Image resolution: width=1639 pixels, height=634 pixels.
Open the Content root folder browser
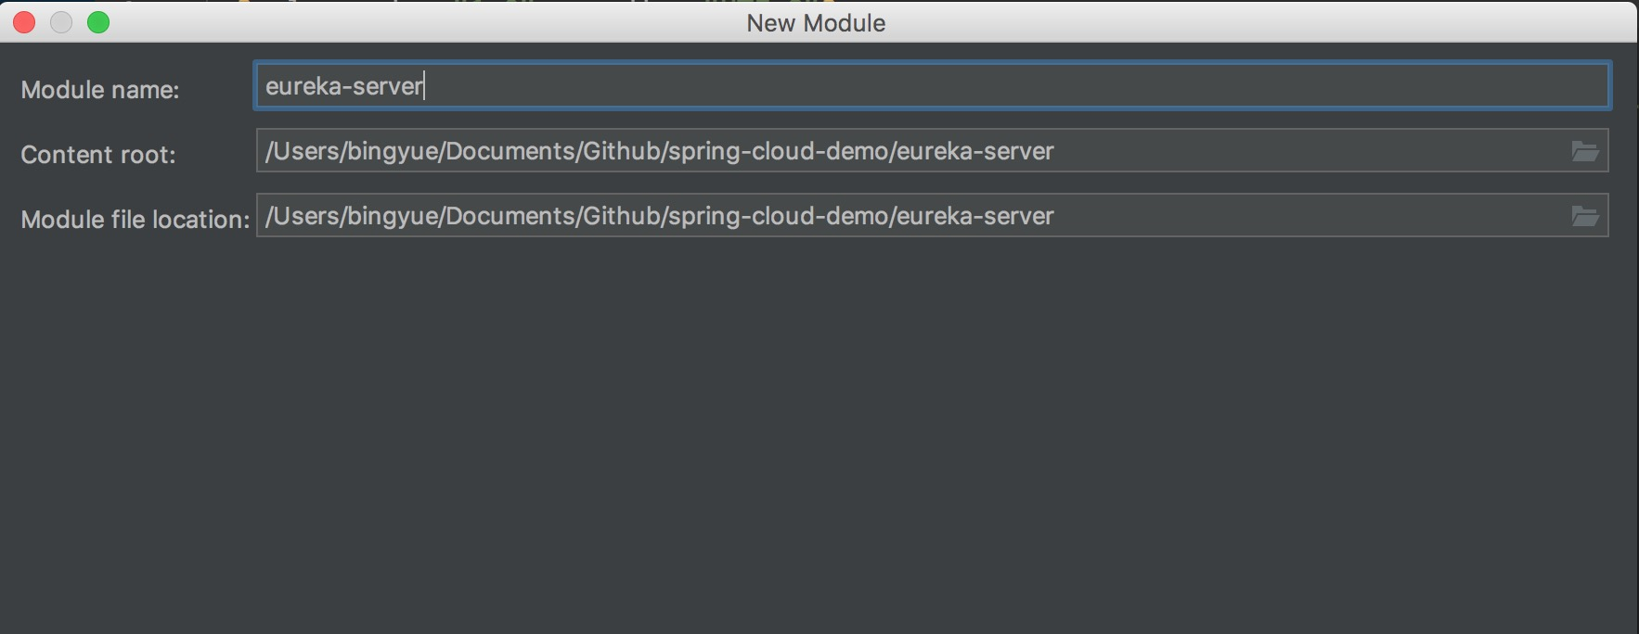1584,151
